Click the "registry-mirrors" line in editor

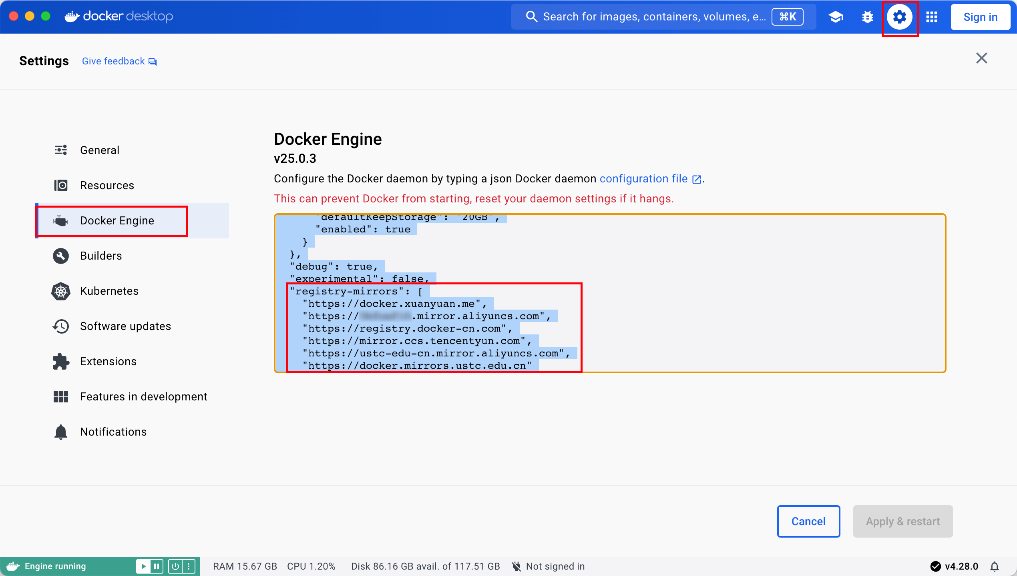click(x=356, y=291)
